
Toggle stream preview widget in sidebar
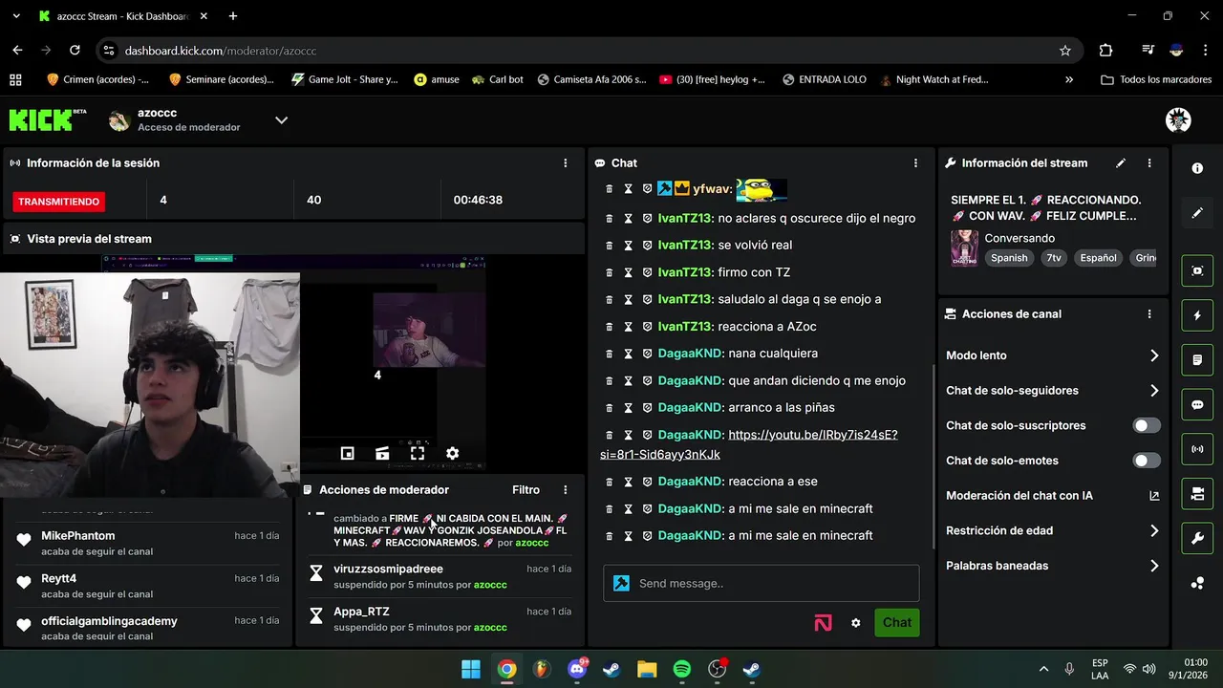tap(1197, 270)
